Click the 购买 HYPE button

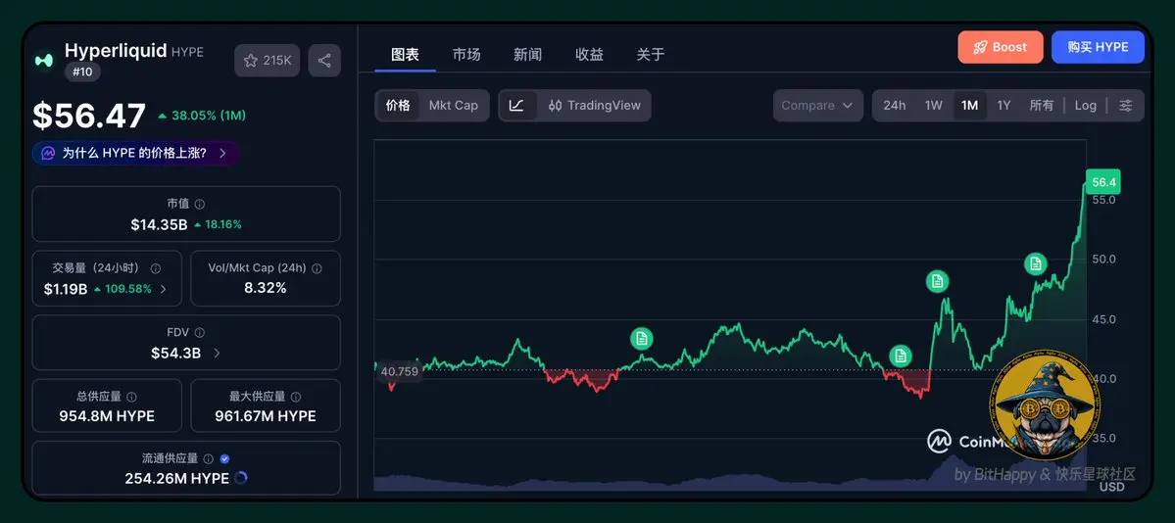(1098, 47)
